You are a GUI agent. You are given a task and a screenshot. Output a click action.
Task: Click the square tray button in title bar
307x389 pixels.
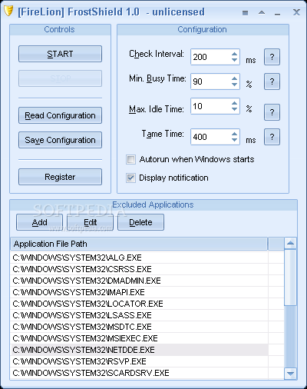245,12
